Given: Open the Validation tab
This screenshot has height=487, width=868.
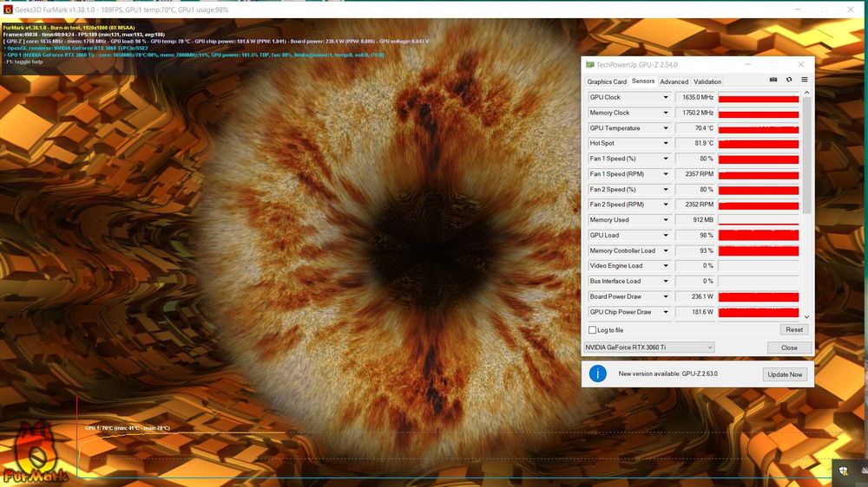Looking at the screenshot, I should pyautogui.click(x=707, y=81).
